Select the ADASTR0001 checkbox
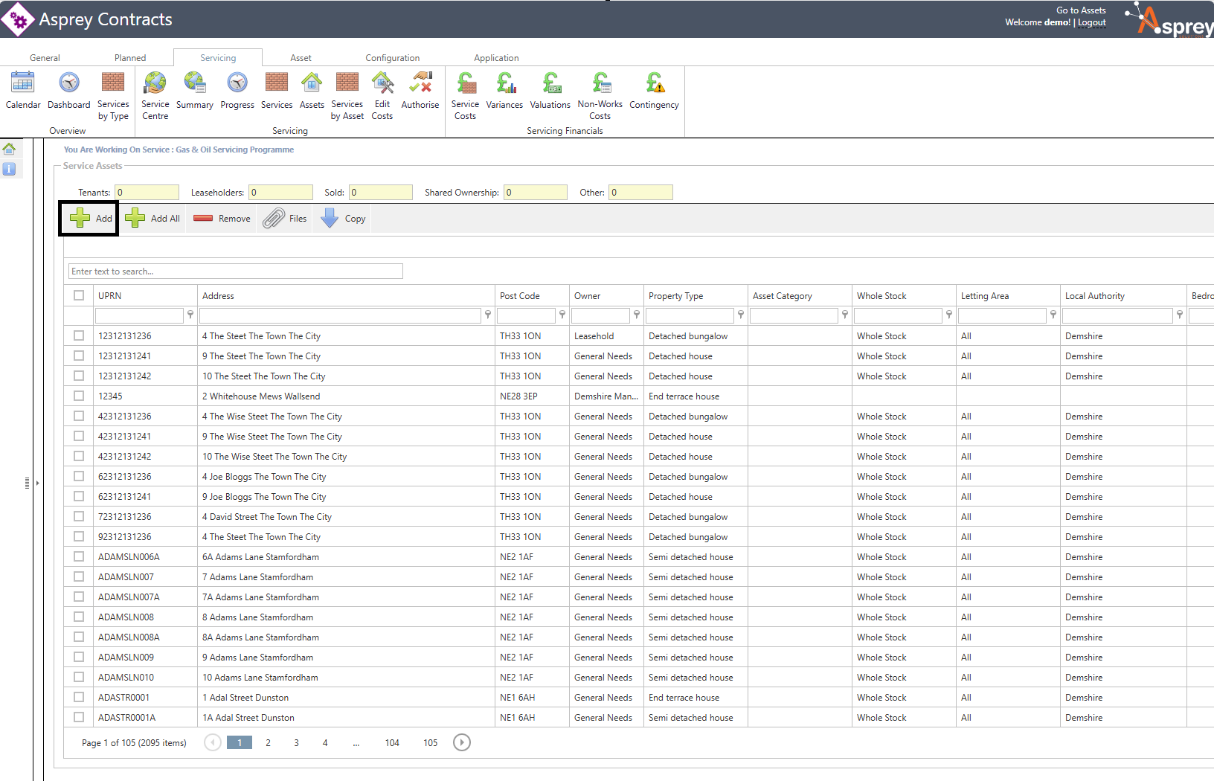 79,697
